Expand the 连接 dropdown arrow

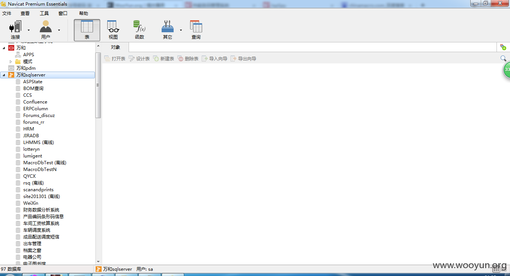pyautogui.click(x=28, y=30)
